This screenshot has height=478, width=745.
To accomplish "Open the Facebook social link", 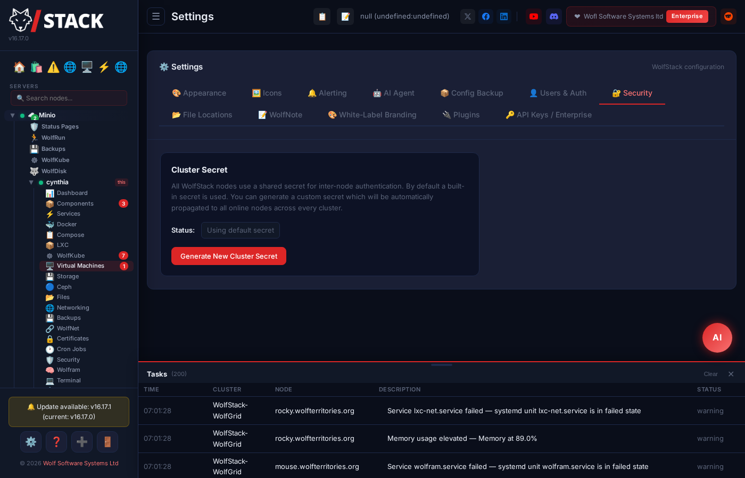I will tap(486, 16).
